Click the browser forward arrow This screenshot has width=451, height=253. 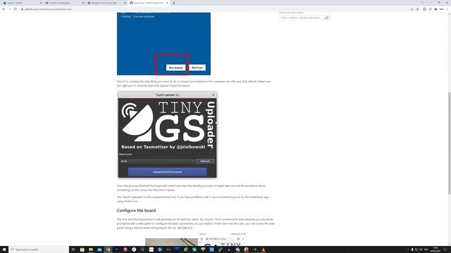click(9, 9)
